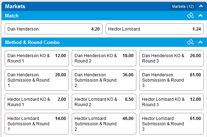Screen dimensions: 207x137
Task: Bet on Hector Lombard at 1.24
Action: tap(154, 29)
